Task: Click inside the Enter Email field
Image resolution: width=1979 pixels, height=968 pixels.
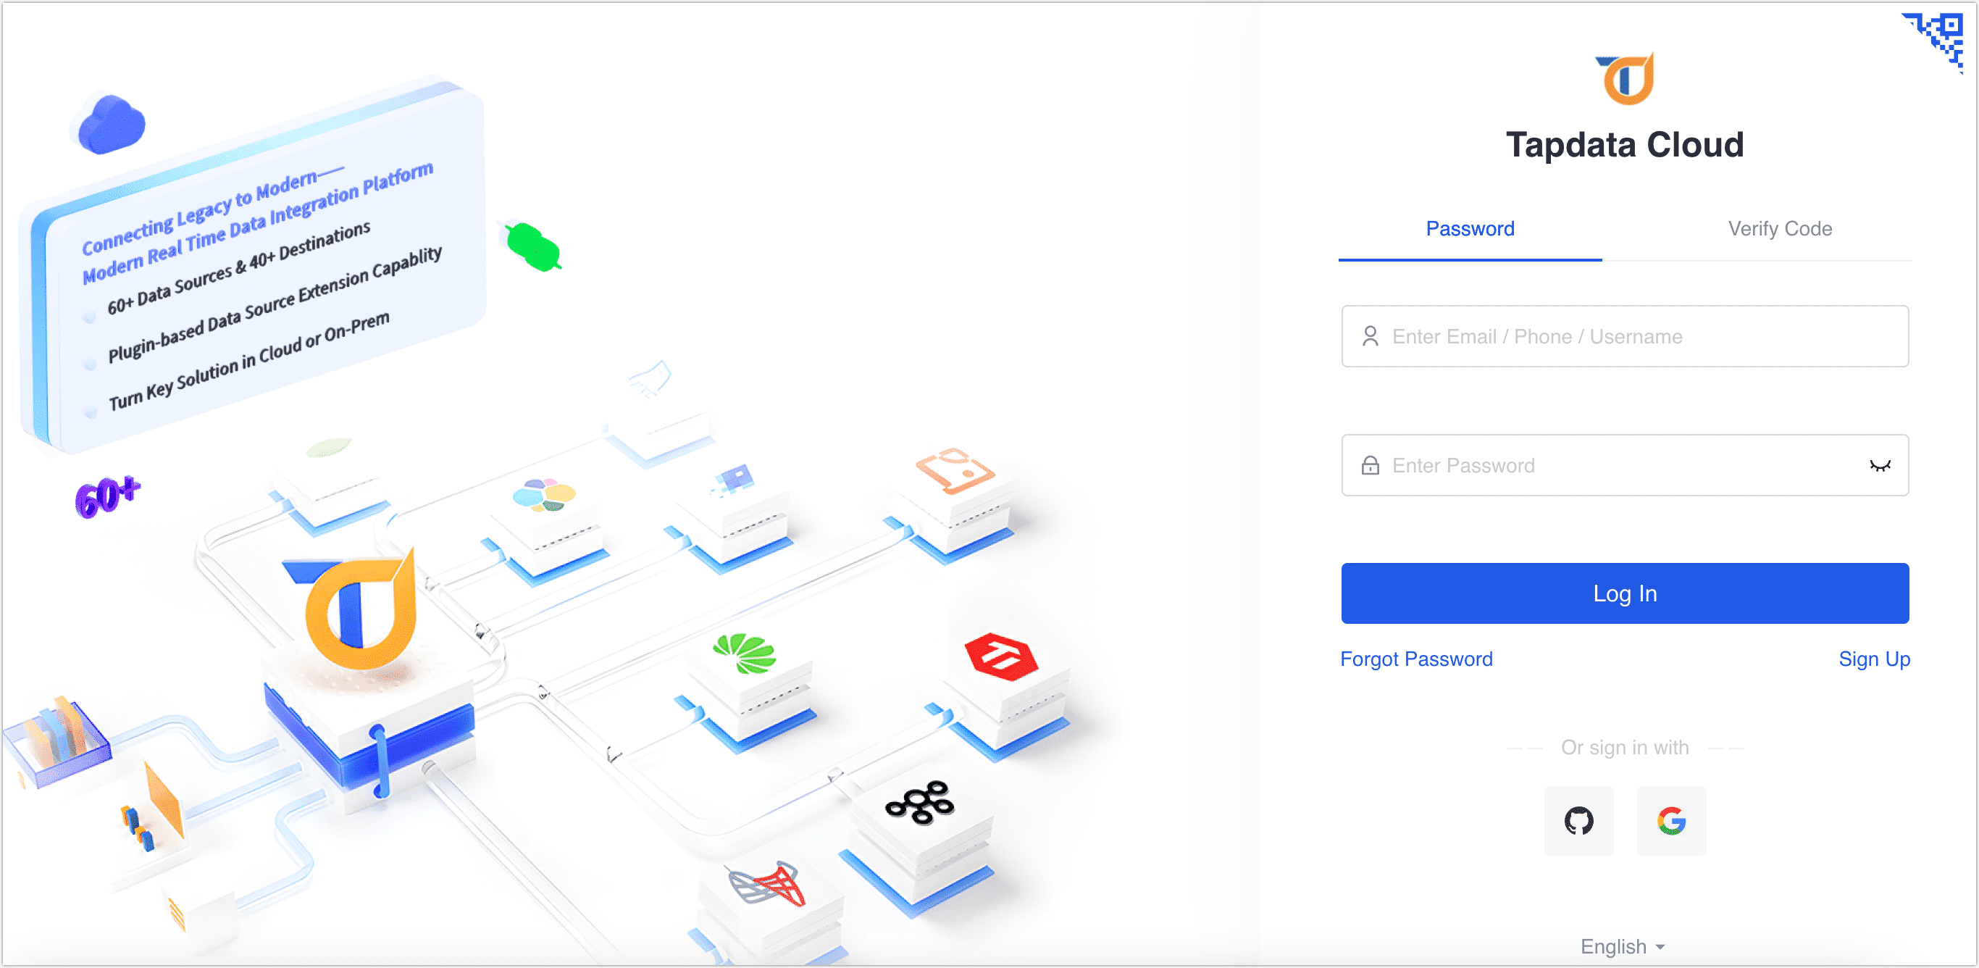Action: [1628, 337]
